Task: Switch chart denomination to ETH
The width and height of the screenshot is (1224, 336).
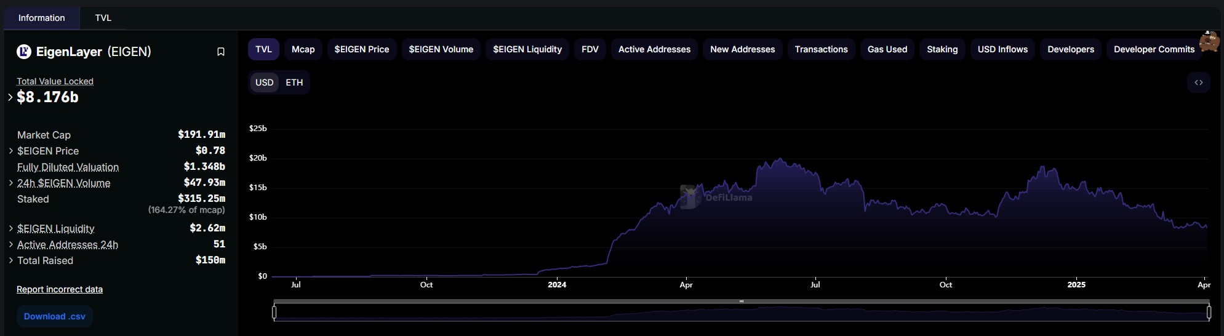Action: click(294, 82)
